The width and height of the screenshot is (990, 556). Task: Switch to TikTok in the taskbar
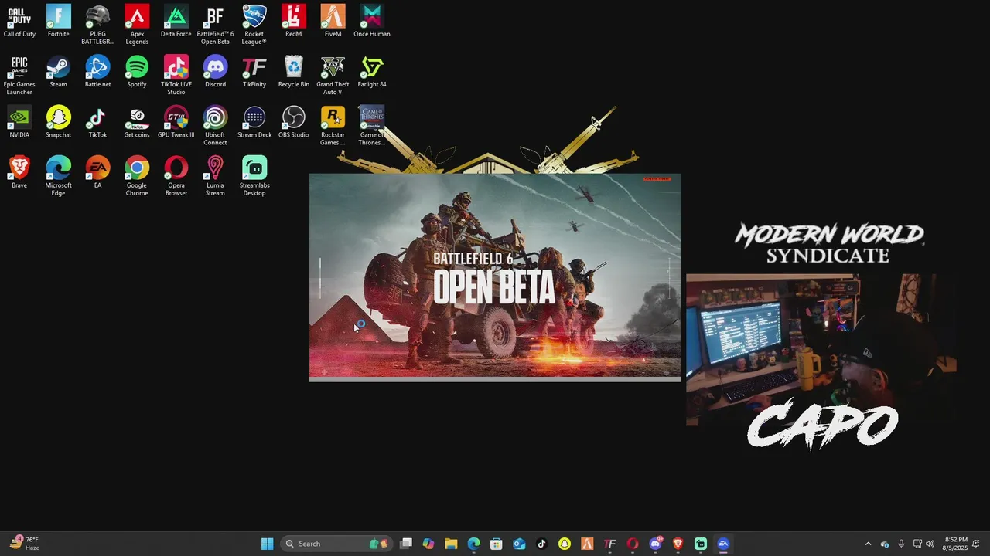pyautogui.click(x=541, y=544)
